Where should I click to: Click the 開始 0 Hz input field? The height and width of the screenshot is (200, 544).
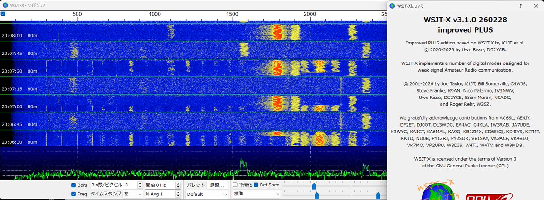pos(164,185)
